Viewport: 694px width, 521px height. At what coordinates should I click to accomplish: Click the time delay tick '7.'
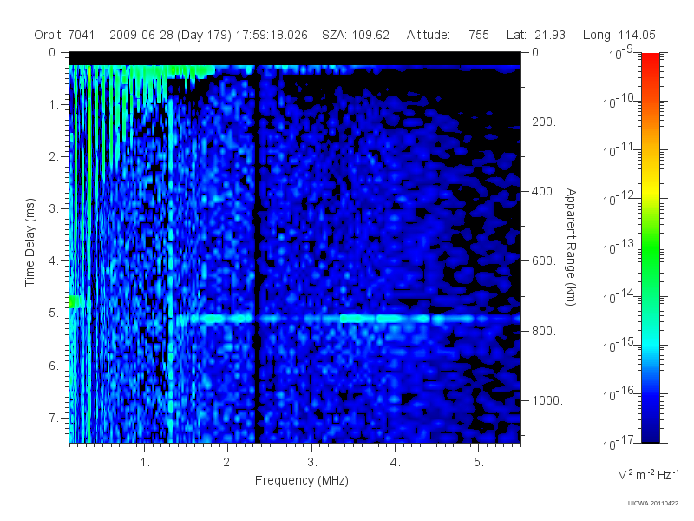(54, 418)
